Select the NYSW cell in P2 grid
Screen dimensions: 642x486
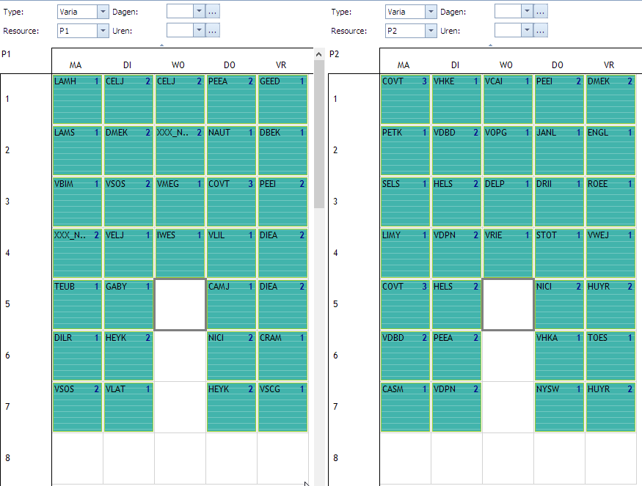[x=559, y=407]
